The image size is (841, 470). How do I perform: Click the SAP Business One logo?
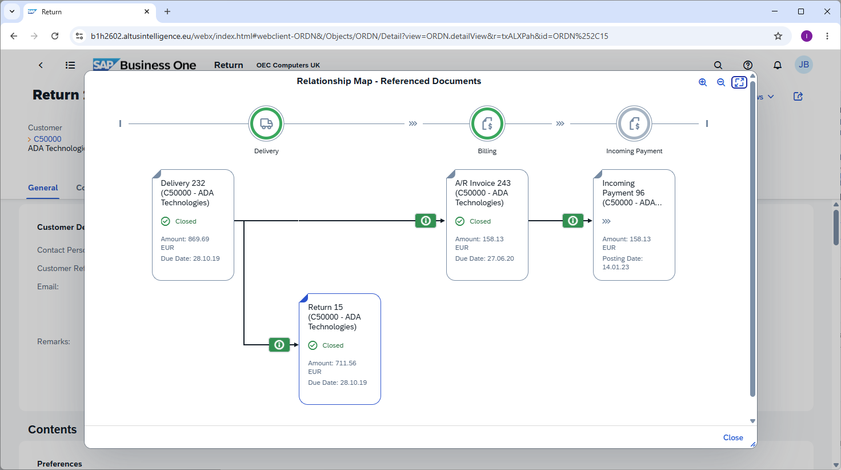pos(145,65)
